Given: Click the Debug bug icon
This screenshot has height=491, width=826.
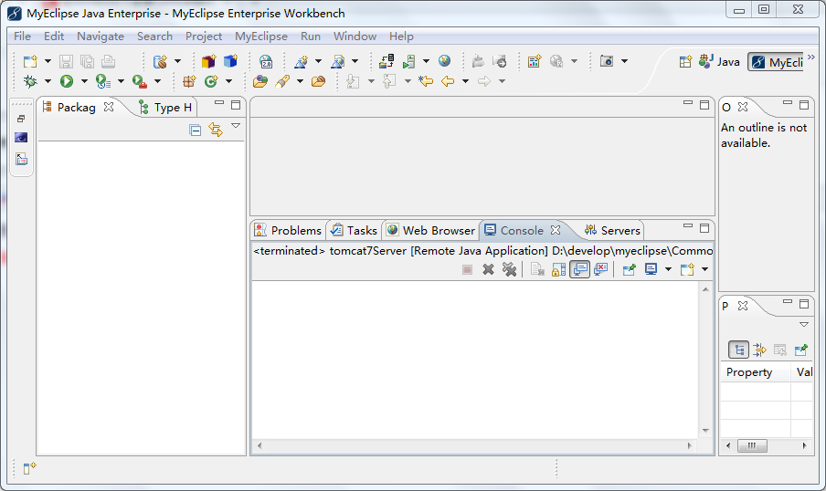Looking at the screenshot, I should coord(30,81).
